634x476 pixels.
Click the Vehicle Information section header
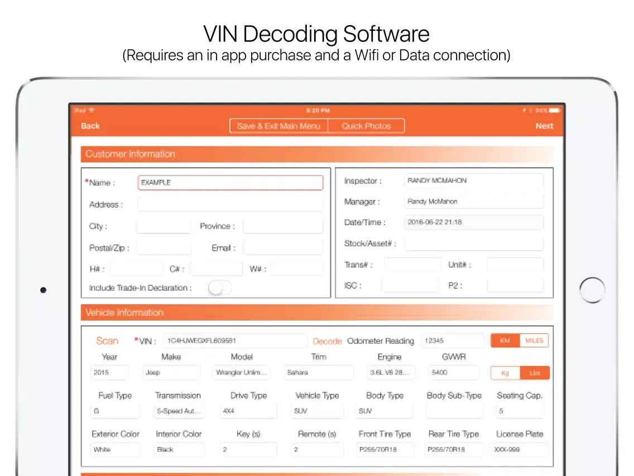pyautogui.click(x=317, y=312)
